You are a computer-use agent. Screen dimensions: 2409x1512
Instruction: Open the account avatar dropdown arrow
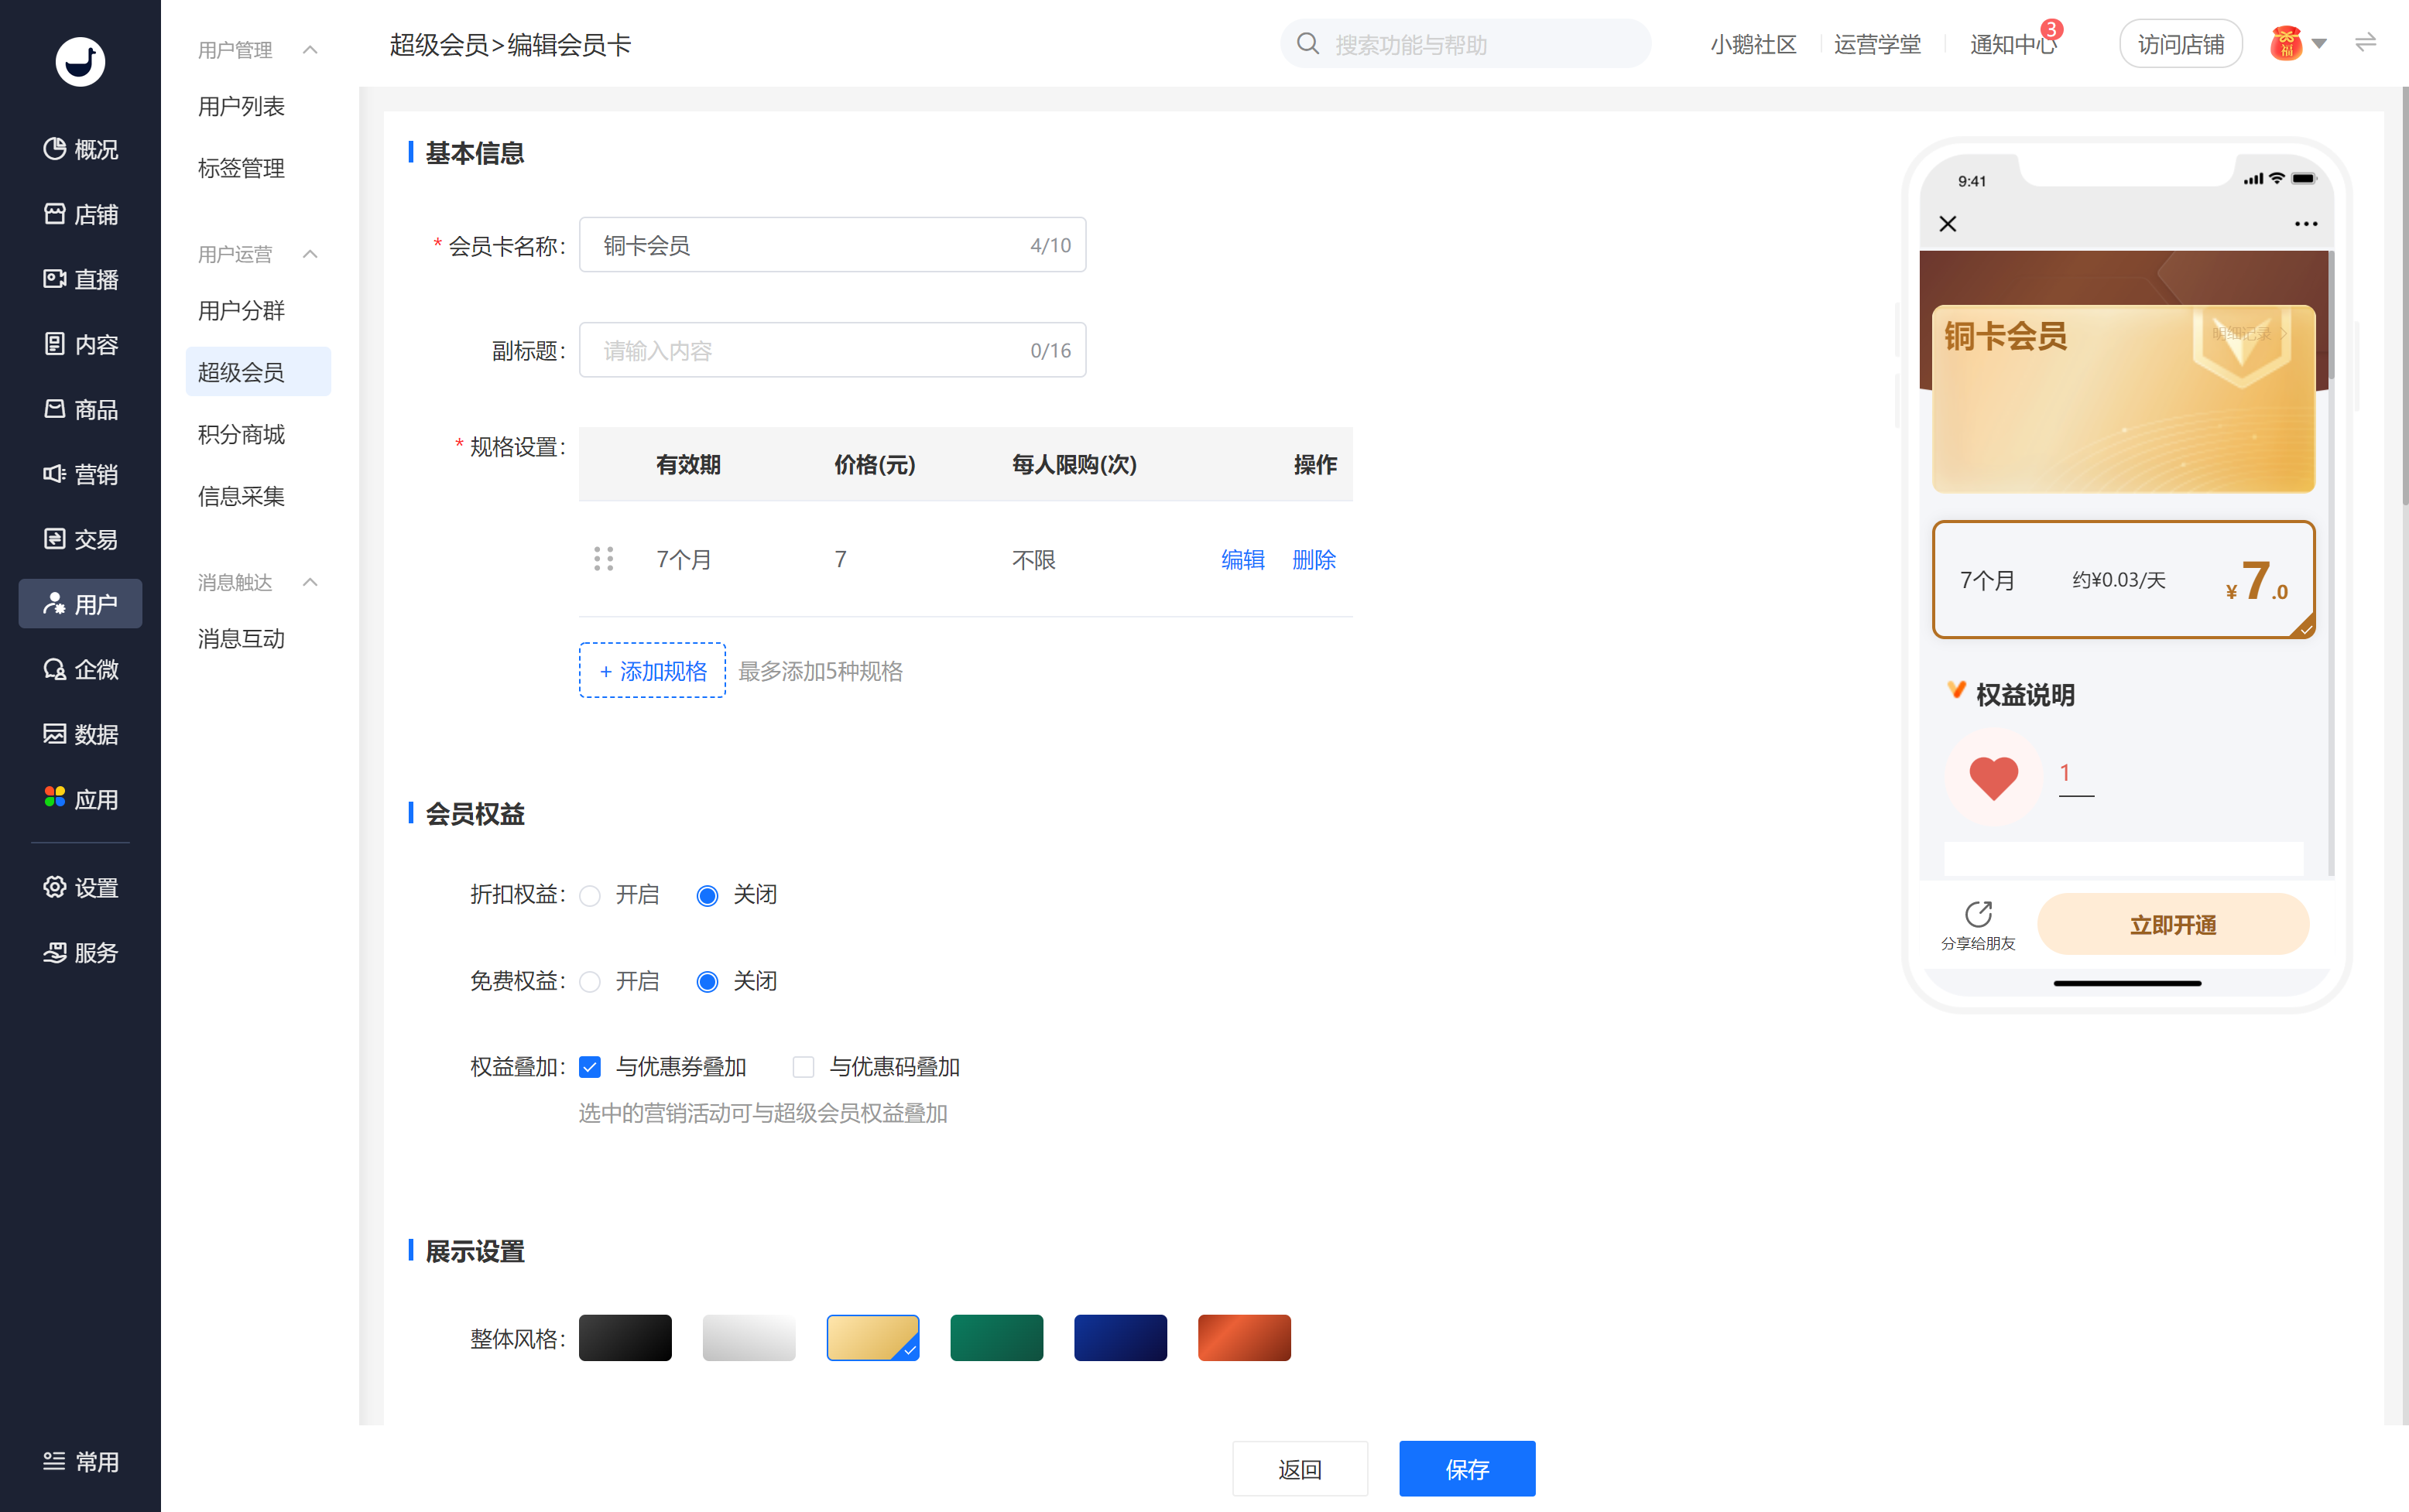tap(2319, 44)
